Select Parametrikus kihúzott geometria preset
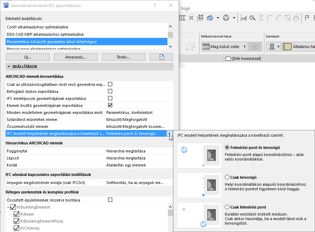This screenshot has width=315, height=232. (87, 42)
